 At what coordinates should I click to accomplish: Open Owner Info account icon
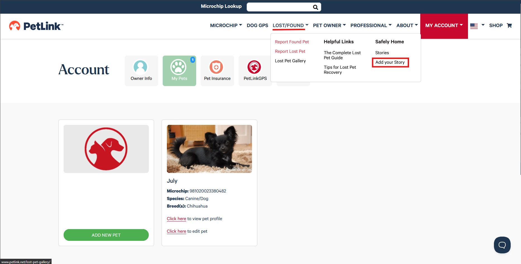pyautogui.click(x=140, y=67)
